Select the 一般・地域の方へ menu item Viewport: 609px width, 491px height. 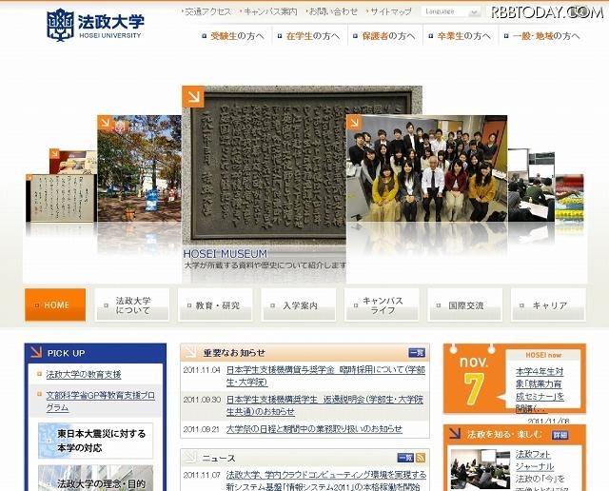[541, 36]
